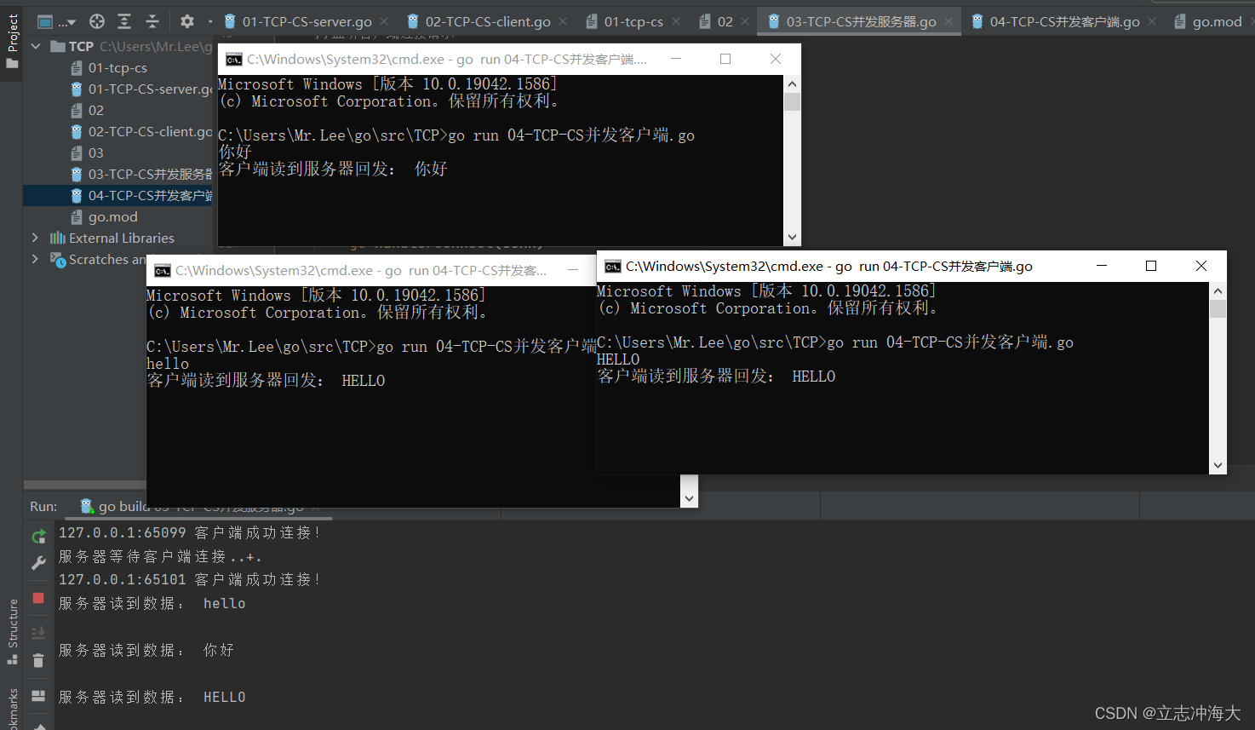Open system menu icon of lowercase hello cmd window
1255x730 pixels.
[162, 270]
